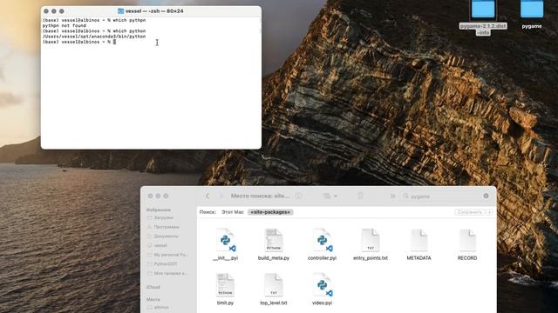Clear the pygame search with the x icon
Viewport: 558px width, 313px height.
[486, 196]
